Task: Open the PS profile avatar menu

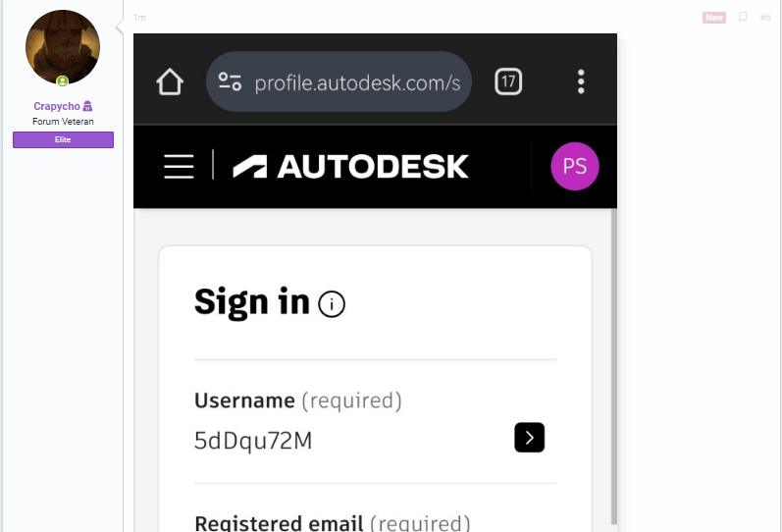Action: (575, 166)
